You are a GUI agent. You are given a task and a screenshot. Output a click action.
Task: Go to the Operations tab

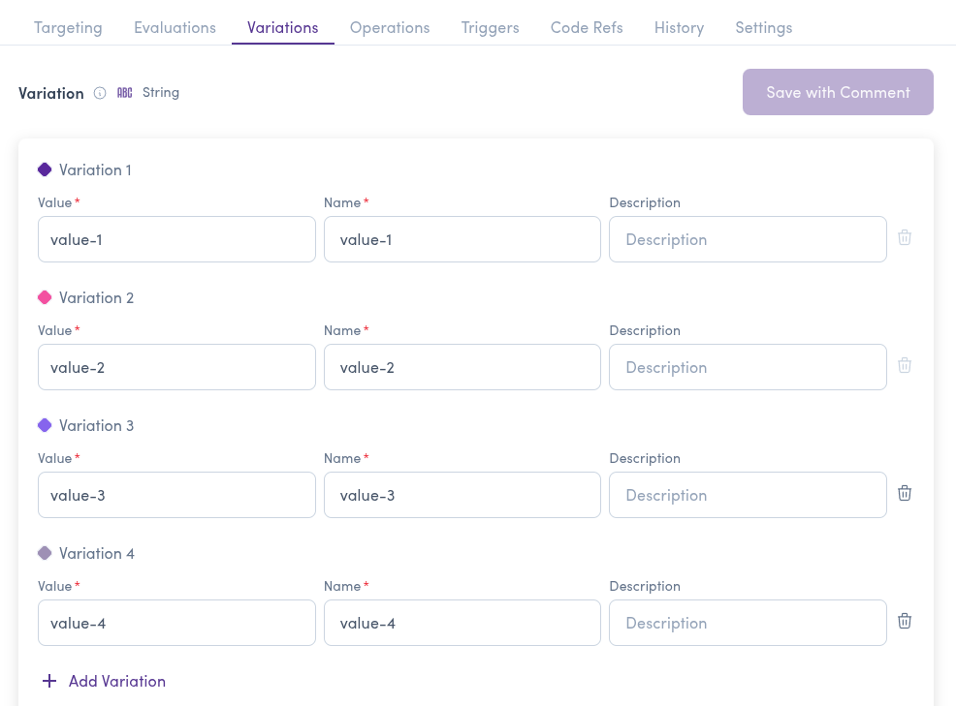tap(390, 27)
